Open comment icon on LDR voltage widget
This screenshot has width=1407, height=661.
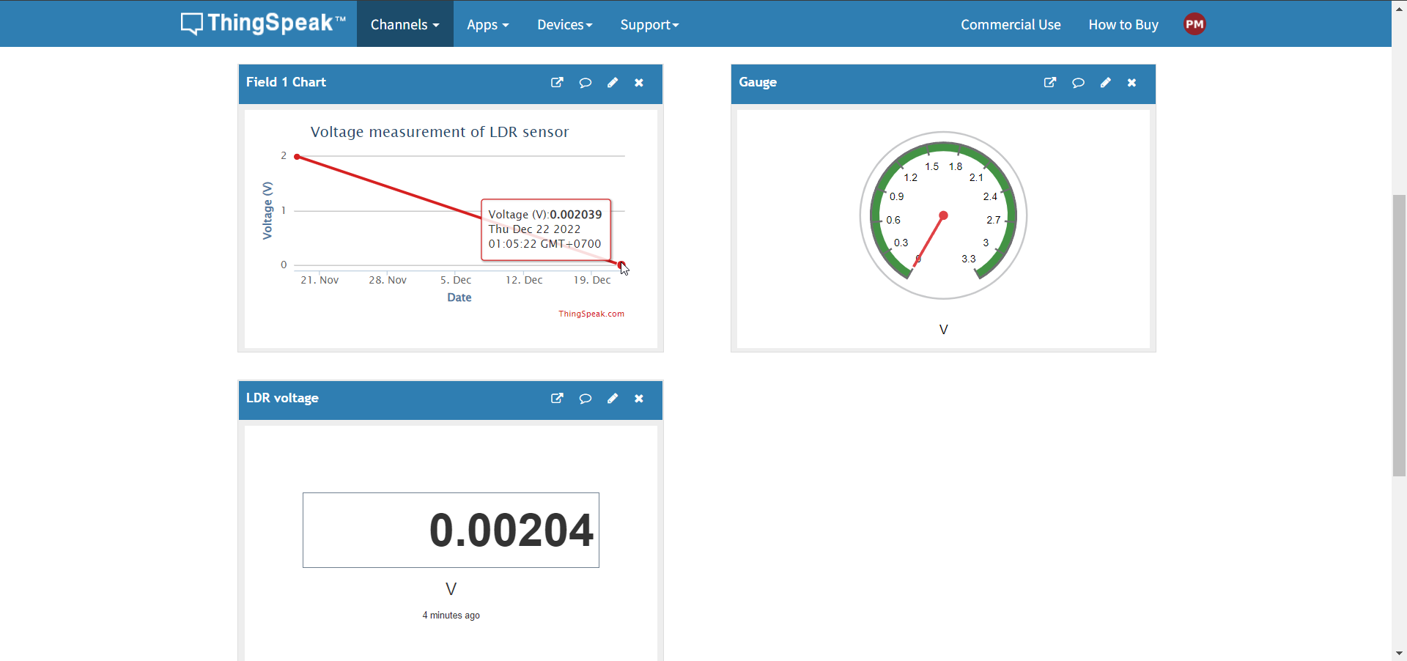585,399
